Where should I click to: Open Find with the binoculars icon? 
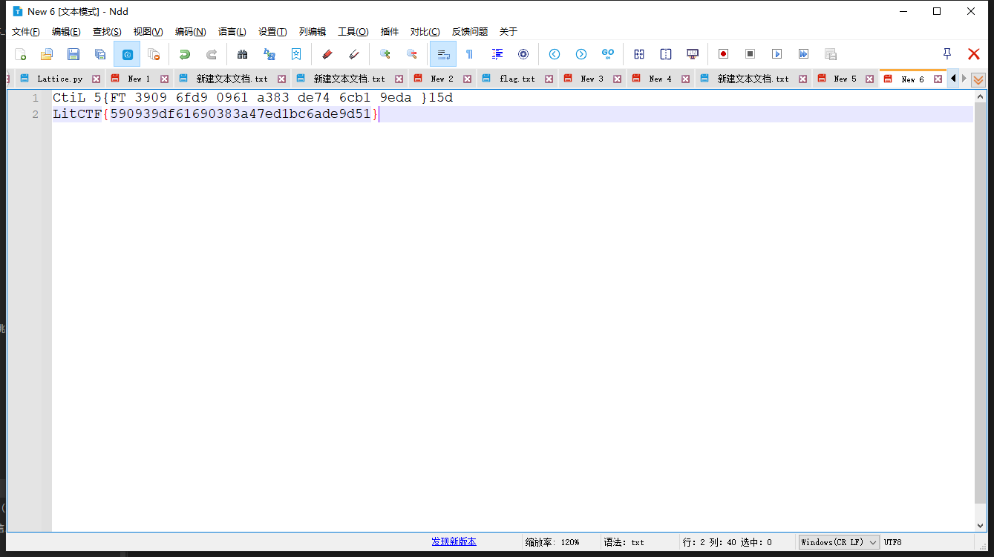[x=242, y=54]
